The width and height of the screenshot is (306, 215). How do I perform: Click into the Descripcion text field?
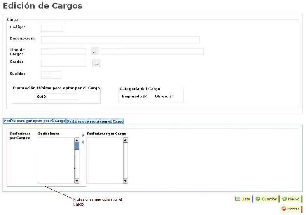pyautogui.click(x=120, y=39)
